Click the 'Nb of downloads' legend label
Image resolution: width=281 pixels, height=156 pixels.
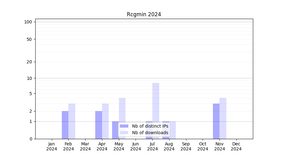point(150,133)
